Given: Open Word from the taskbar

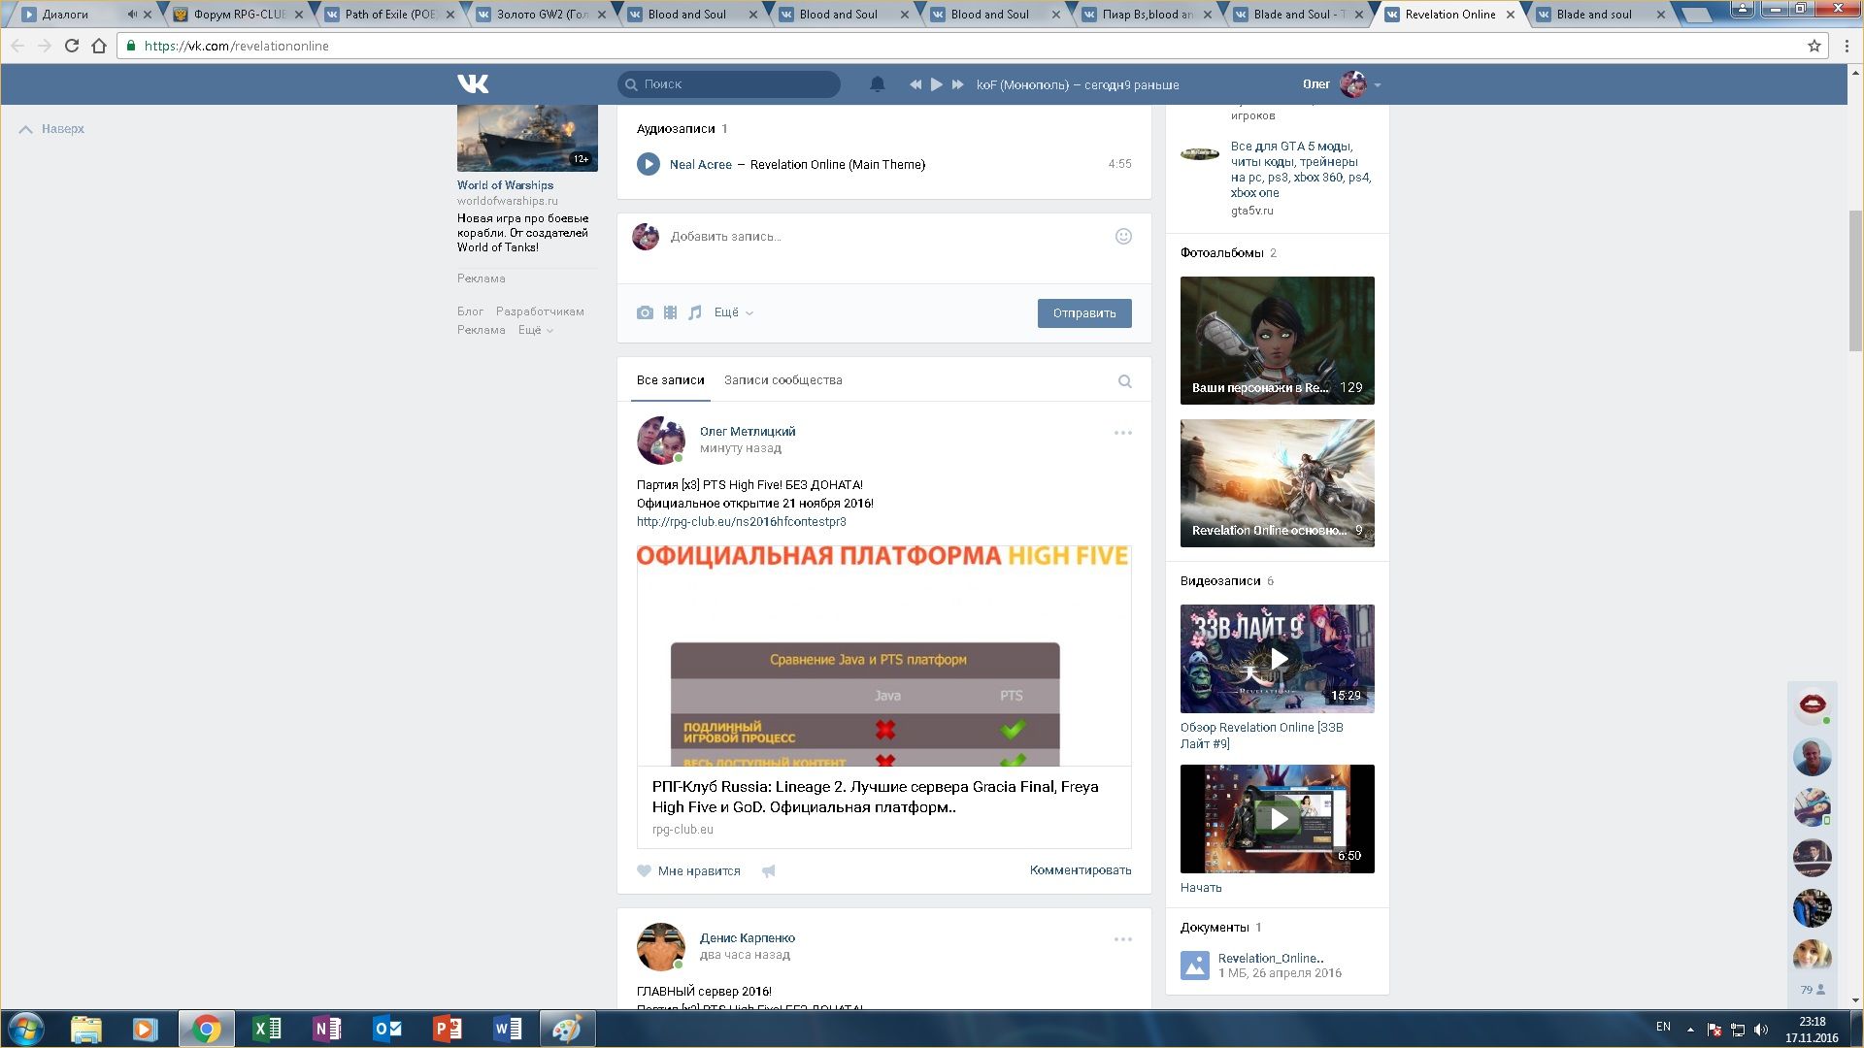Looking at the screenshot, I should pyautogui.click(x=508, y=1029).
